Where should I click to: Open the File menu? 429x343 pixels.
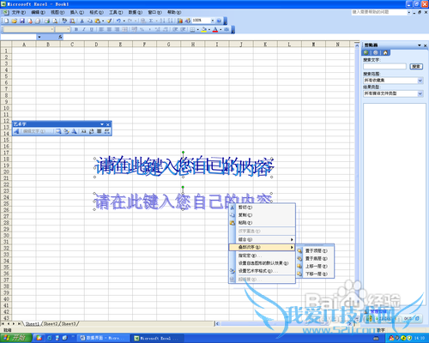pos(19,12)
